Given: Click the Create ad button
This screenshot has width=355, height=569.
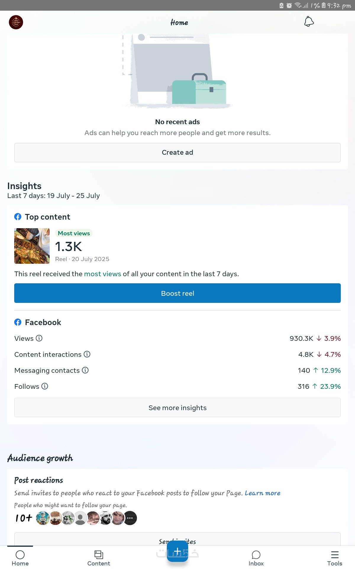Looking at the screenshot, I should coord(177,153).
